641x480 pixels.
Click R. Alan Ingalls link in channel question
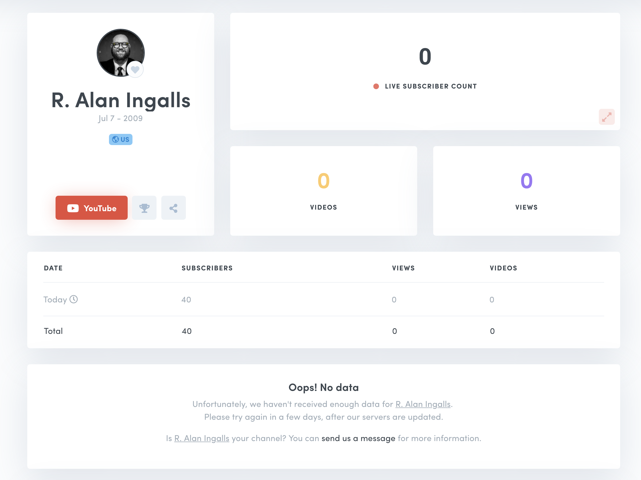202,438
